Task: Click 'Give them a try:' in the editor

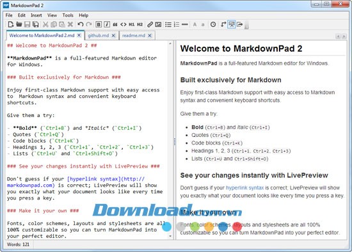Action: click(x=31, y=116)
